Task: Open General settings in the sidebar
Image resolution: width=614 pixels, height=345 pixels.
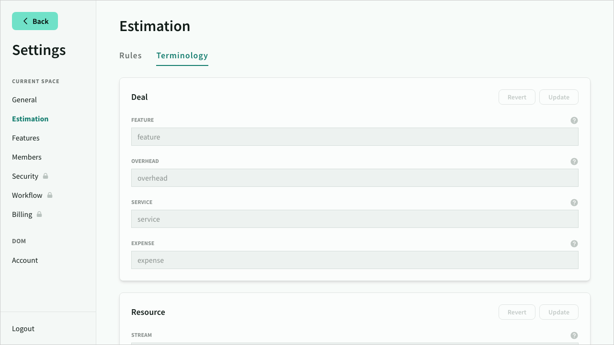Action: pos(24,99)
